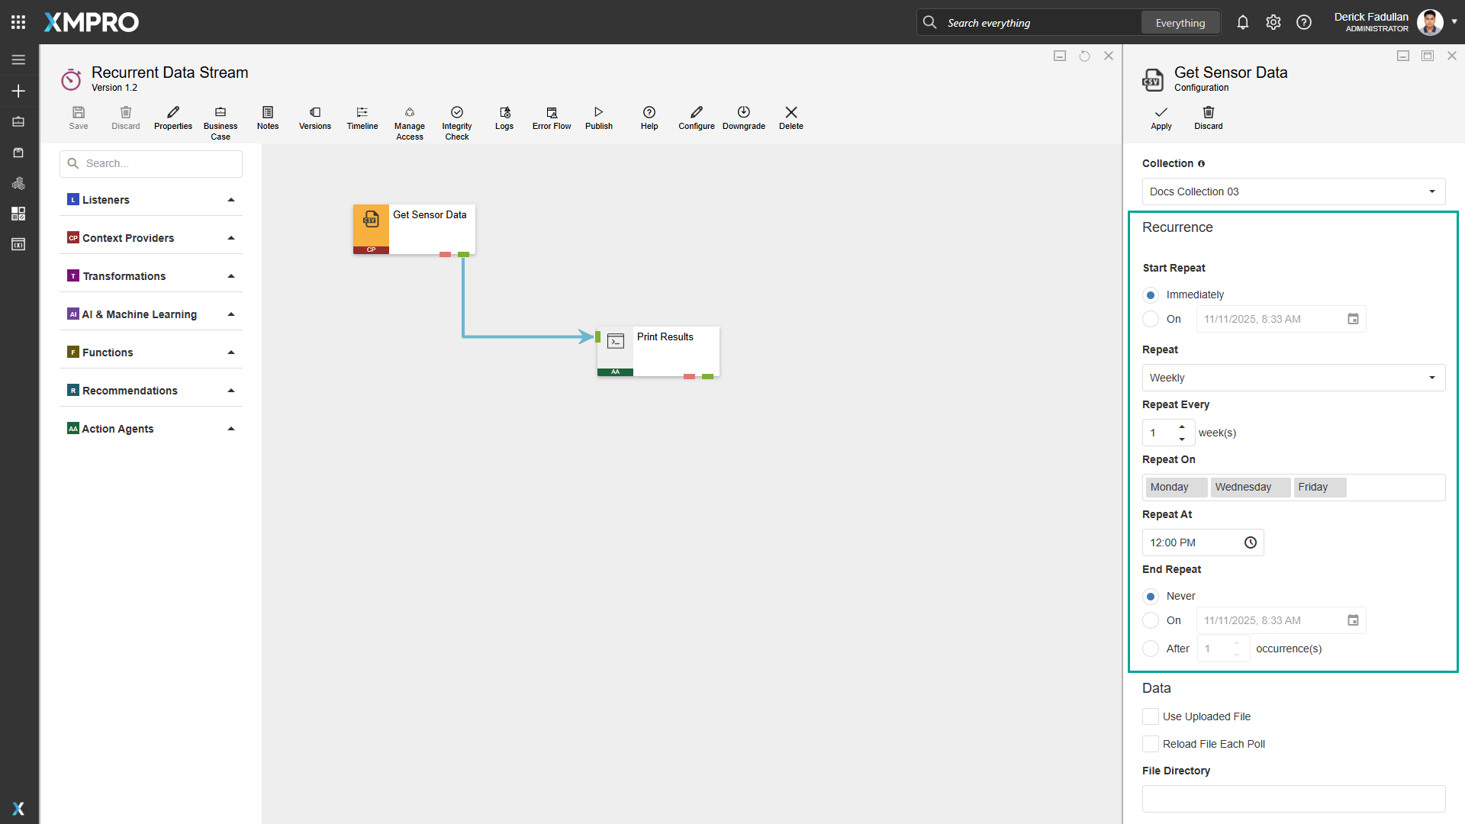Check Reload File Each Poll
1465x824 pixels.
coord(1150,743)
